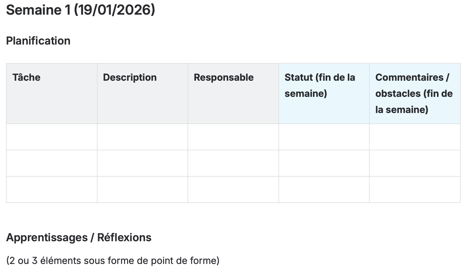Click first empty row cell under Responsable

pyautogui.click(x=233, y=137)
